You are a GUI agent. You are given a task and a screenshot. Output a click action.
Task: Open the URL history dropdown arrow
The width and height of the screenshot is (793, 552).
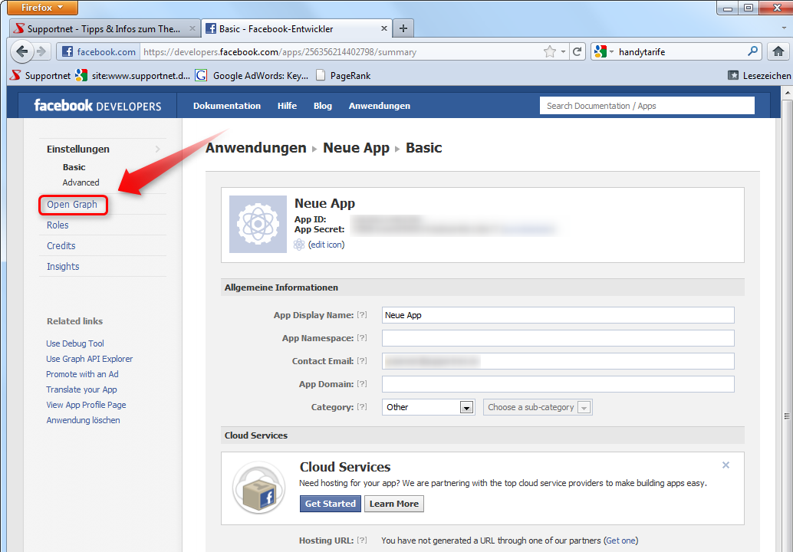[x=563, y=51]
